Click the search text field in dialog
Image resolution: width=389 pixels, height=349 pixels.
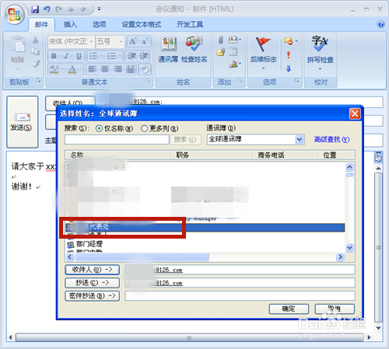point(117,140)
